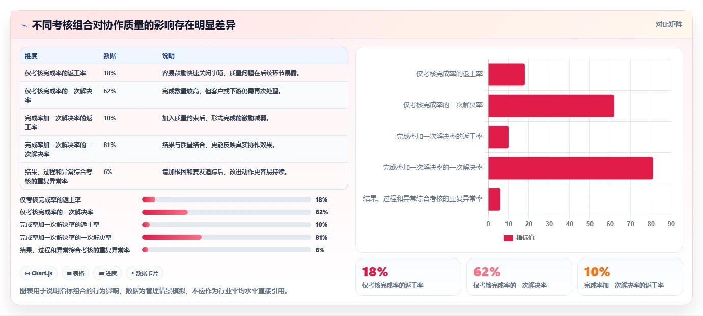Image resolution: width=703 pixels, height=316 pixels.
Task: Click progress label 仅考核完成率的一次解决率
Action: pos(57,212)
